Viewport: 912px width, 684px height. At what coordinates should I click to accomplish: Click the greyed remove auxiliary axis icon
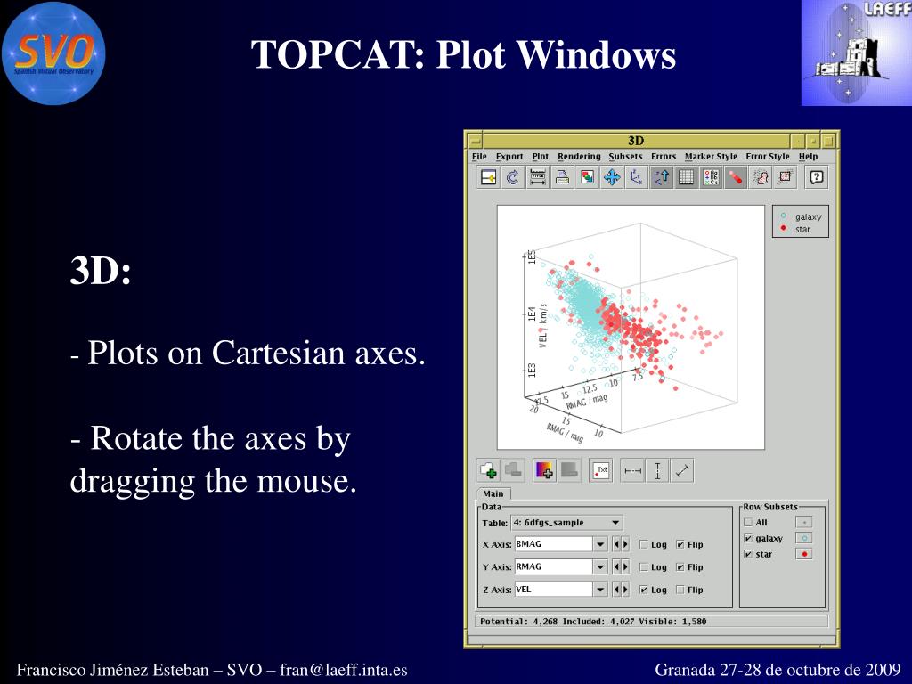pos(569,470)
